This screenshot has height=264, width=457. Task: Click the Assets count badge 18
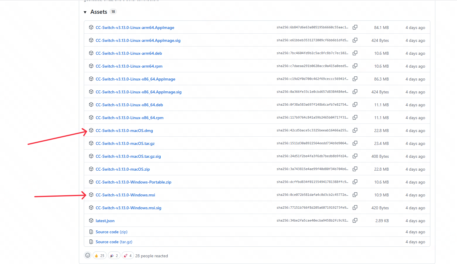tap(113, 12)
